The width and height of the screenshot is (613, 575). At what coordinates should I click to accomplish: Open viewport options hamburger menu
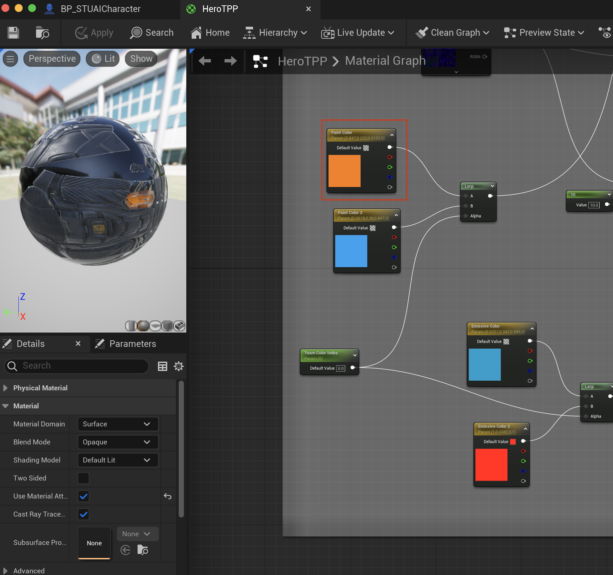point(10,59)
